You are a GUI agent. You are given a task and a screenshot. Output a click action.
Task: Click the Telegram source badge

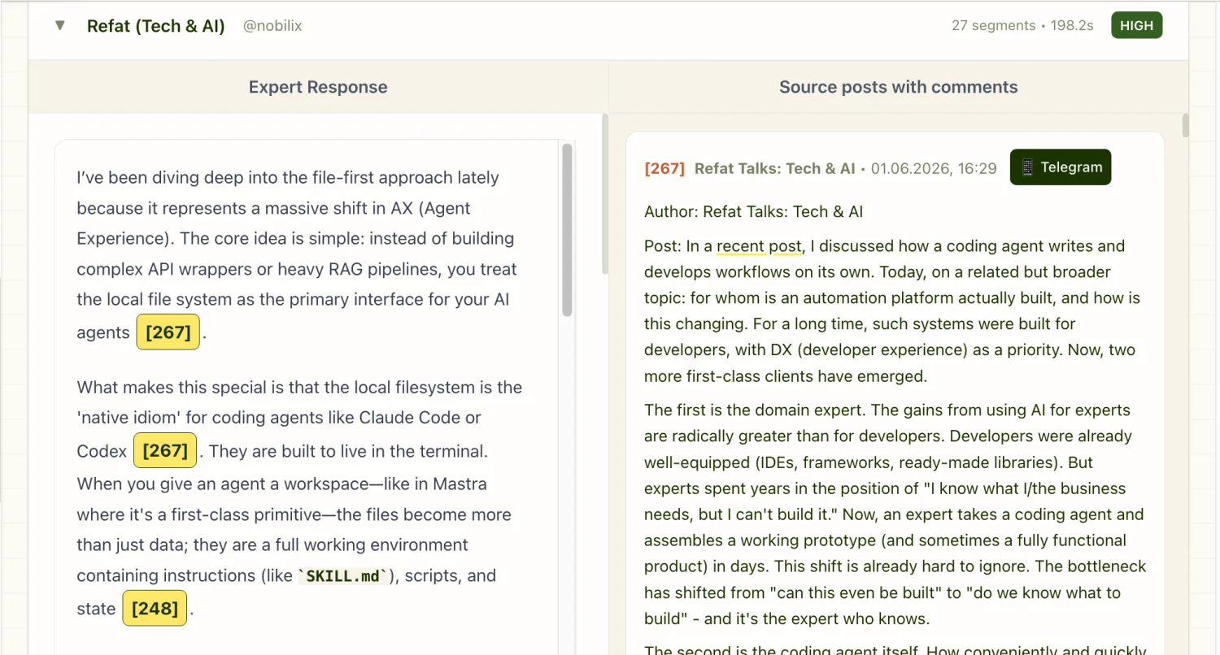click(1061, 167)
